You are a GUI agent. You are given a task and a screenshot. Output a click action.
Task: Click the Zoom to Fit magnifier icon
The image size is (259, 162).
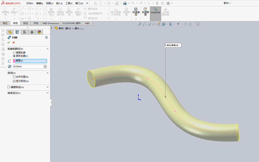(140, 24)
